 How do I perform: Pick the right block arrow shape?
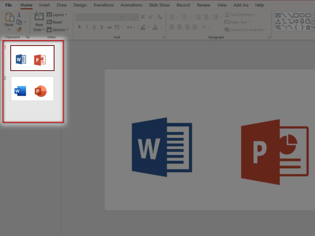click(296, 21)
